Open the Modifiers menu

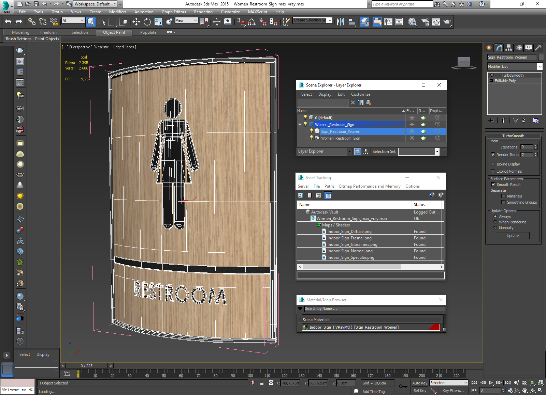[117, 12]
